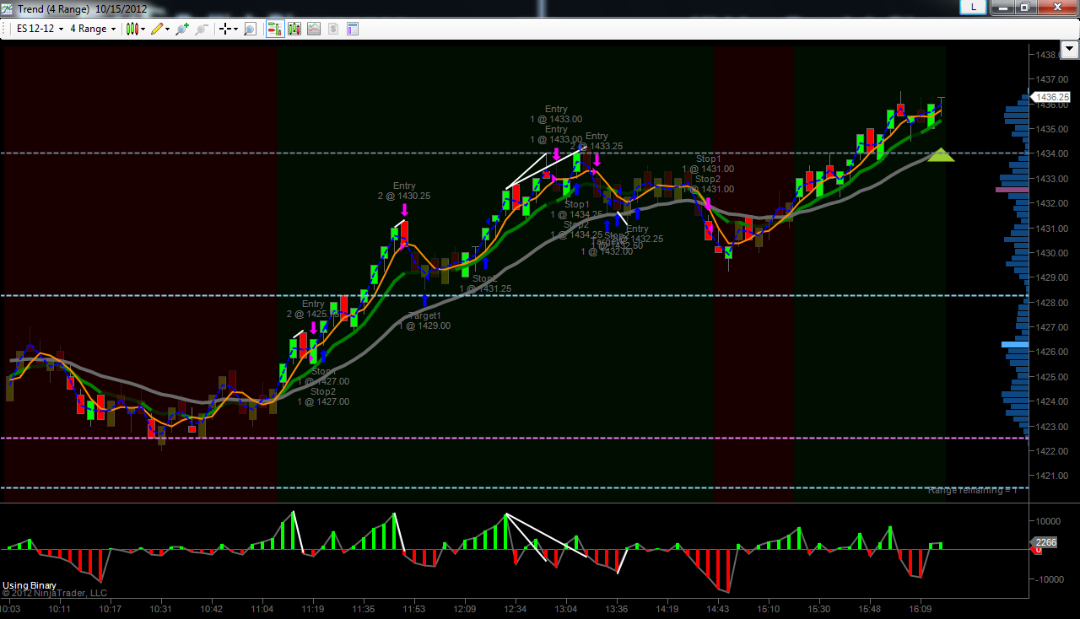Screen dimensions: 1080x619
Task: Click the line chart toolbar icon
Action: (314, 29)
